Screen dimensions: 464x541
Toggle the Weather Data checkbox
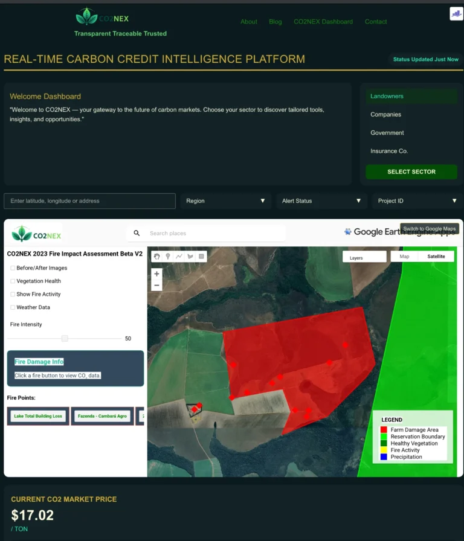coord(13,307)
